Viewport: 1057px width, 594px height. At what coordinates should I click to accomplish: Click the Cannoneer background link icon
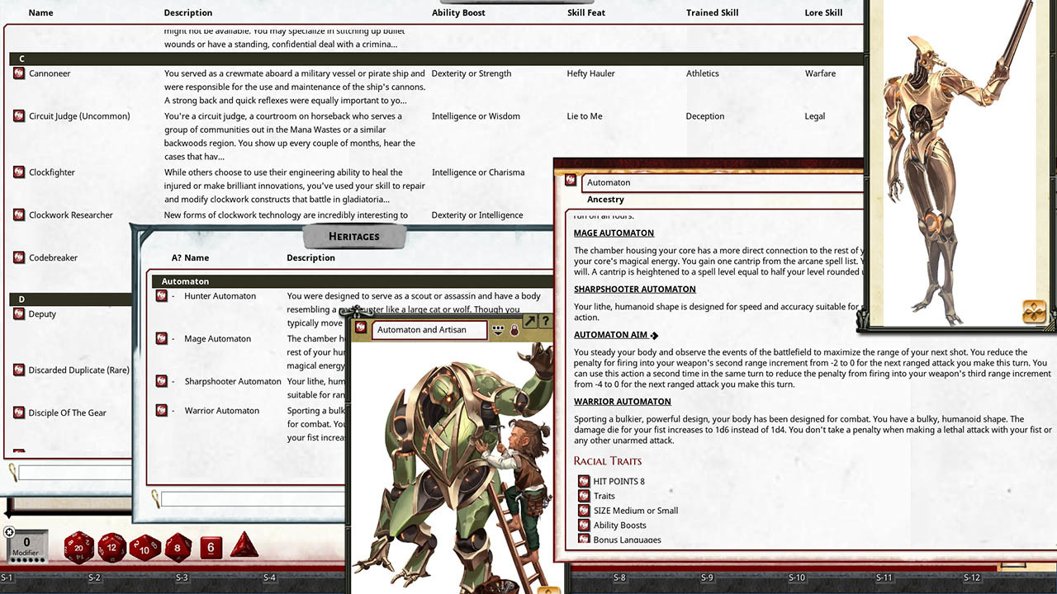click(x=18, y=73)
